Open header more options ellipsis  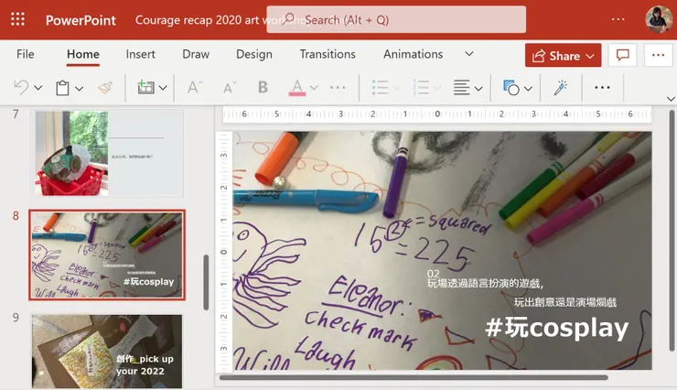click(x=618, y=19)
